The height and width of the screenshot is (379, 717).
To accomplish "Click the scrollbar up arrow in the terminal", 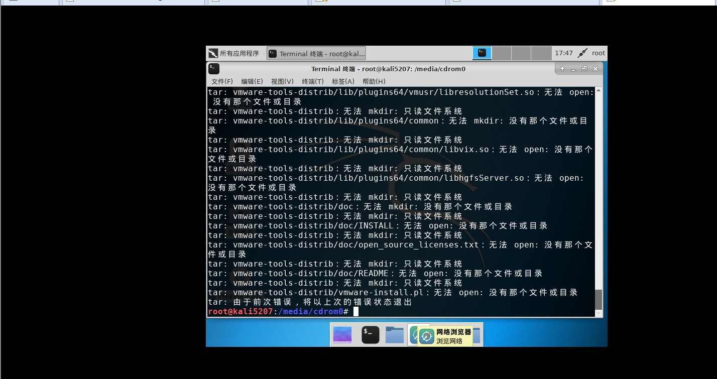I will [x=598, y=91].
